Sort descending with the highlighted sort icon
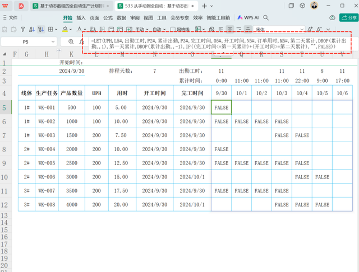 click(41, 29)
